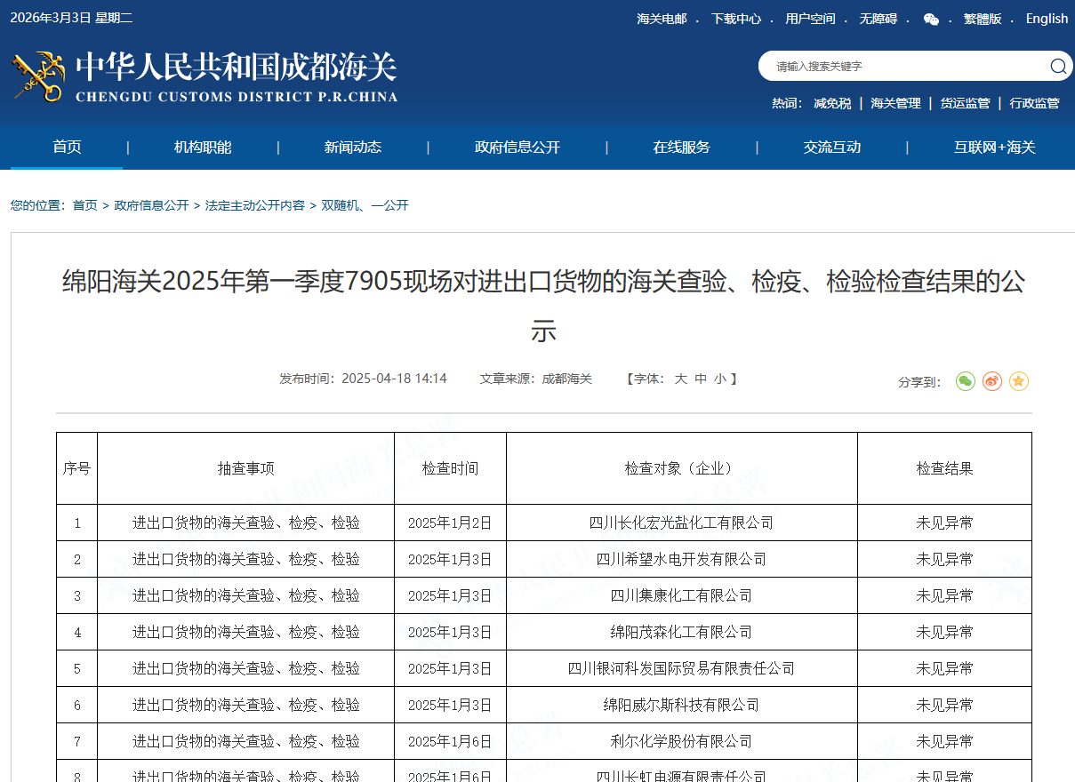The image size is (1075, 782).
Task: Click the 减免税 hot keyword
Action: [832, 103]
